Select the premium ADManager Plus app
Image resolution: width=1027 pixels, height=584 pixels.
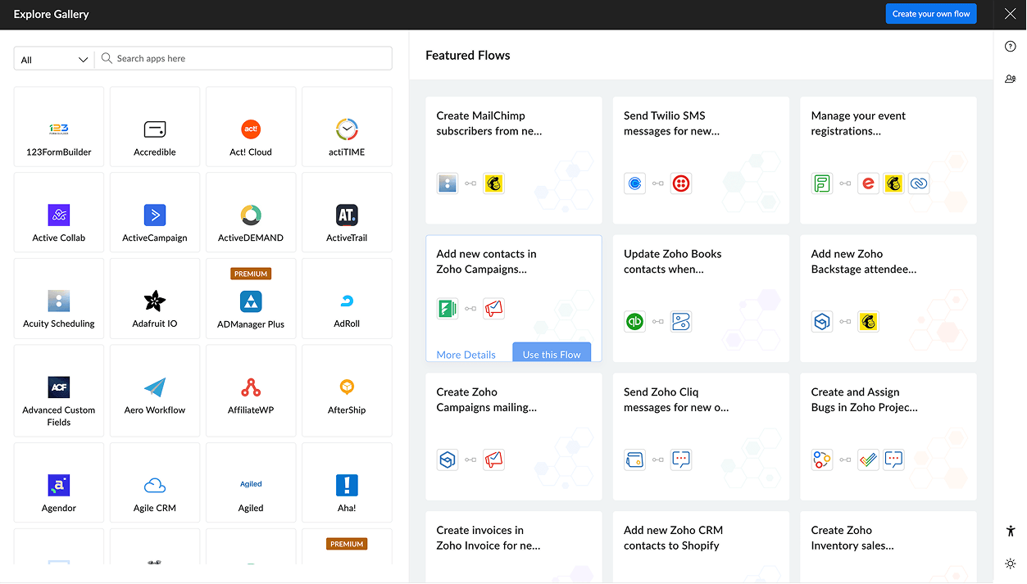[251, 299]
